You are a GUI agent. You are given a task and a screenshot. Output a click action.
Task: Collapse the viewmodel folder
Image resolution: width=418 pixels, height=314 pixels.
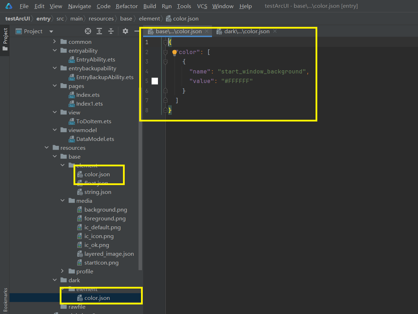click(x=55, y=130)
